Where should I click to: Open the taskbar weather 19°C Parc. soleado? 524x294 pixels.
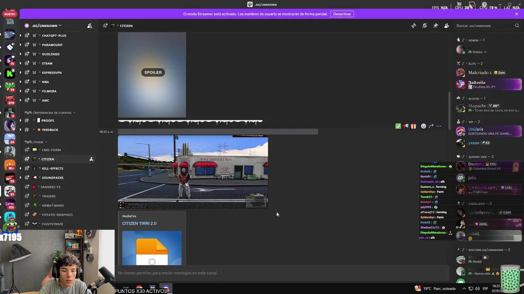point(435,289)
